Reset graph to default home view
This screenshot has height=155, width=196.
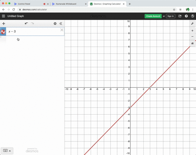click(x=192, y=44)
